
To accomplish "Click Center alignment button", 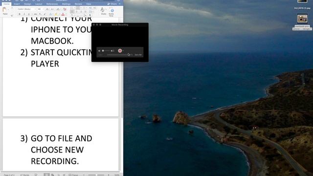I will 76,12.
